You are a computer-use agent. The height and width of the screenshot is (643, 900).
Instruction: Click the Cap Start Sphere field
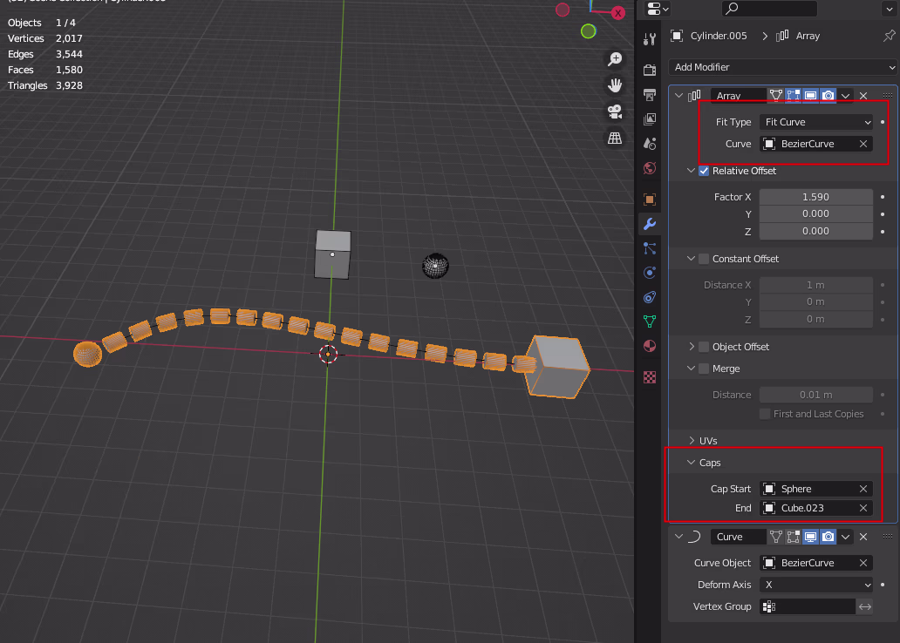pos(816,489)
